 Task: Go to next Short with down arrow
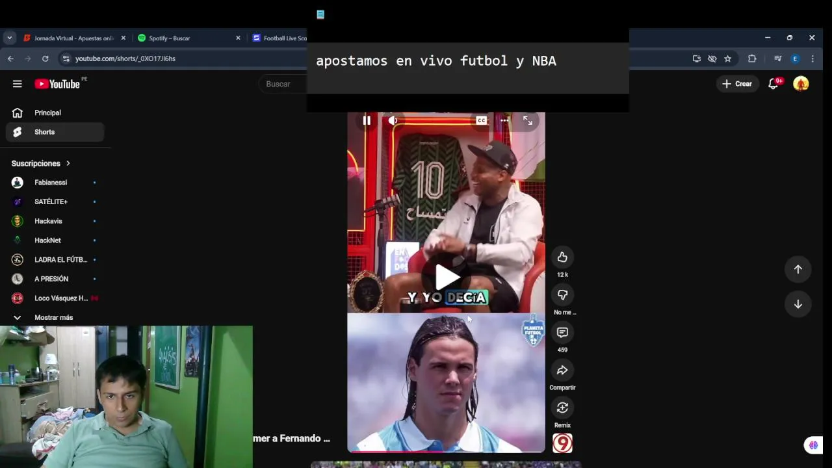point(798,304)
